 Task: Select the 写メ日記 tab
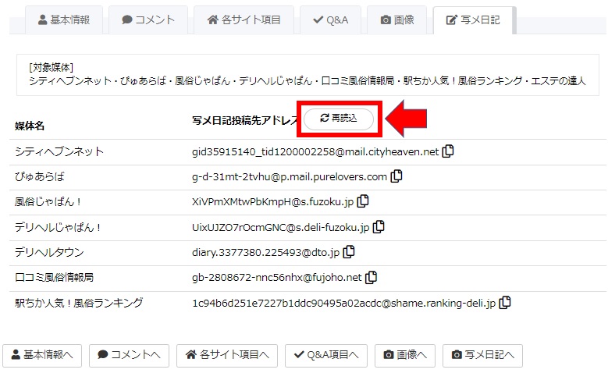[473, 20]
